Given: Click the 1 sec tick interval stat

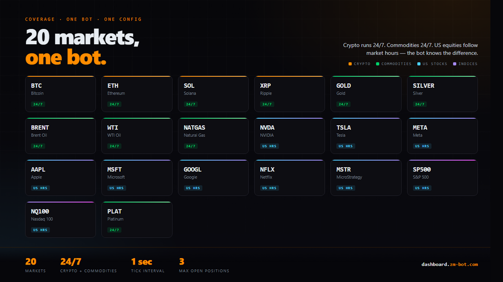Looking at the screenshot, I should tap(148, 266).
